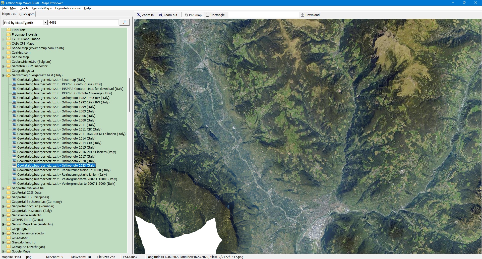
Task: Click the Zoom out magnifier icon
Action: pos(160,15)
